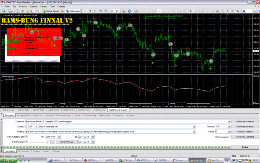Enable the Оптимизация checkbox
Viewport: 260px width, 163px height.
tap(229, 137)
